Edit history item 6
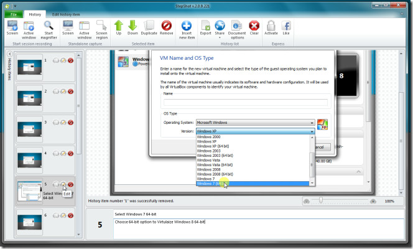 pyautogui.click(x=63, y=215)
